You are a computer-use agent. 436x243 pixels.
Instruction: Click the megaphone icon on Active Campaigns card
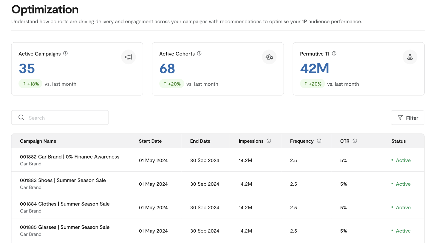[x=128, y=57]
